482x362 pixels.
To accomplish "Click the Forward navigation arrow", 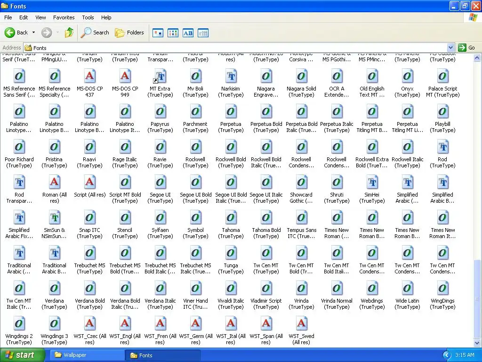I will click(x=47, y=33).
